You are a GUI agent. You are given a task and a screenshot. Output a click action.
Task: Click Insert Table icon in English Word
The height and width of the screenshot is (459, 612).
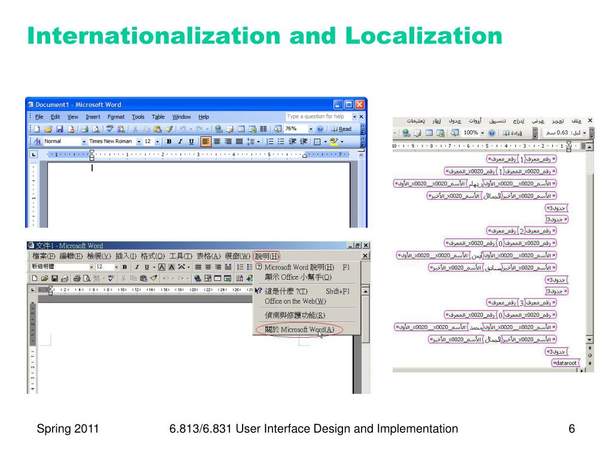(x=241, y=129)
